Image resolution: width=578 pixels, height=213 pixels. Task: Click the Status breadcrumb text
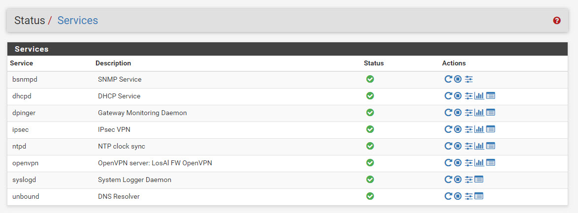[x=30, y=20]
